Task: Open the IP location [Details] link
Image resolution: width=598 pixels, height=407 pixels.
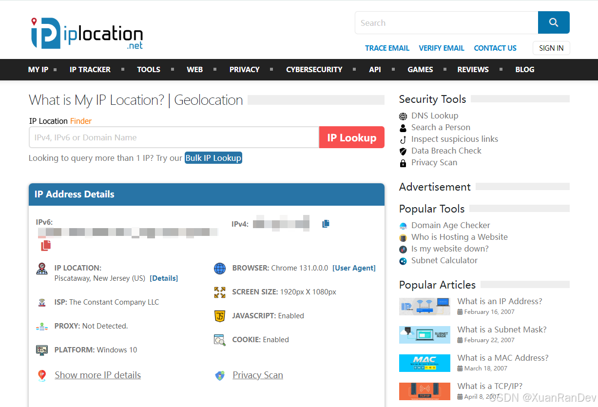Action: click(x=164, y=278)
